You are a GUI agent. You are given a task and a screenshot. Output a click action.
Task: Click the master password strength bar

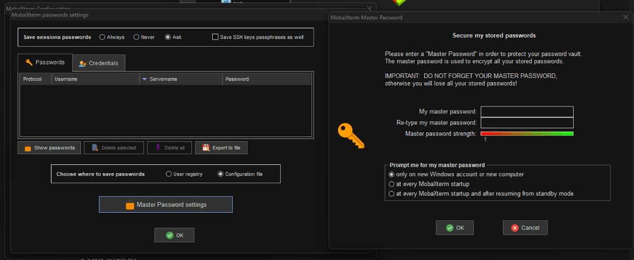click(527, 134)
